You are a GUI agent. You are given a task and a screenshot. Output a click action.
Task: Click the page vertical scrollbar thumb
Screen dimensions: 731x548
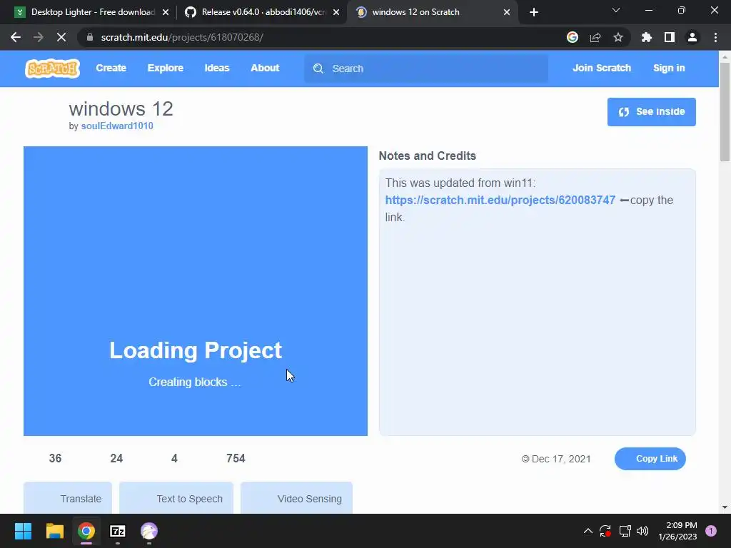click(725, 112)
